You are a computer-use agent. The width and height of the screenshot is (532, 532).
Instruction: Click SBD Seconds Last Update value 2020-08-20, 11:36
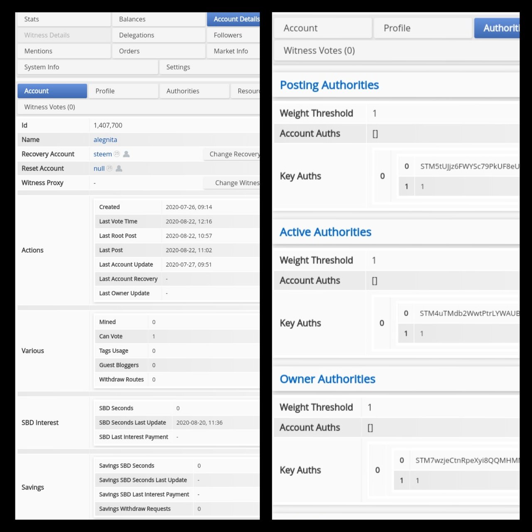(199, 423)
